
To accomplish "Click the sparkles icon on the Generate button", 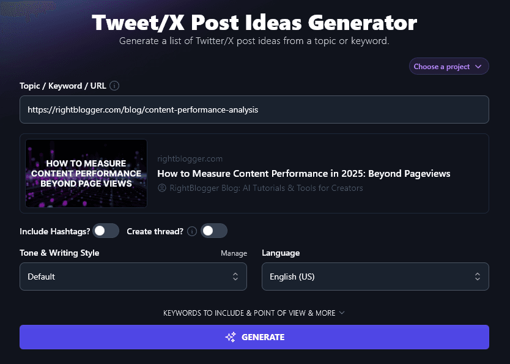I will point(231,337).
